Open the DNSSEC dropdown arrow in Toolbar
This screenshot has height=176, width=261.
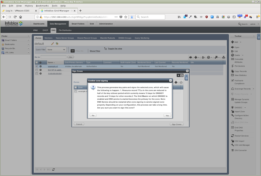pos(245,107)
